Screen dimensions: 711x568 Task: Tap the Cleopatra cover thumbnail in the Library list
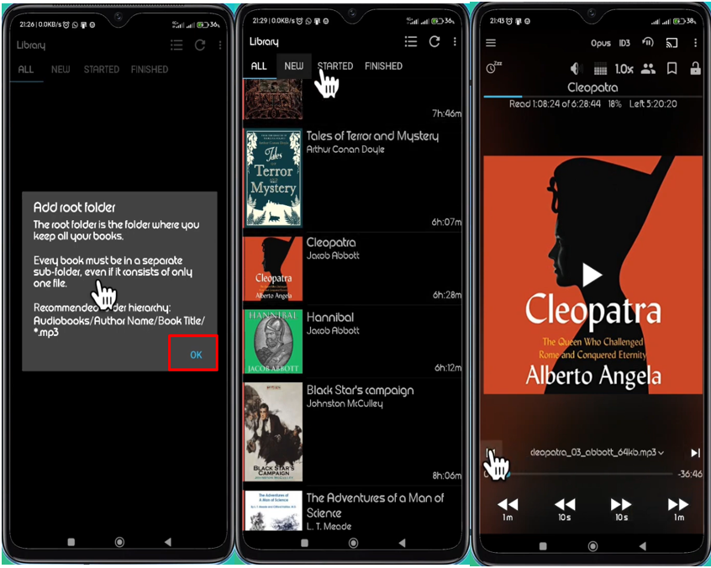(x=273, y=268)
